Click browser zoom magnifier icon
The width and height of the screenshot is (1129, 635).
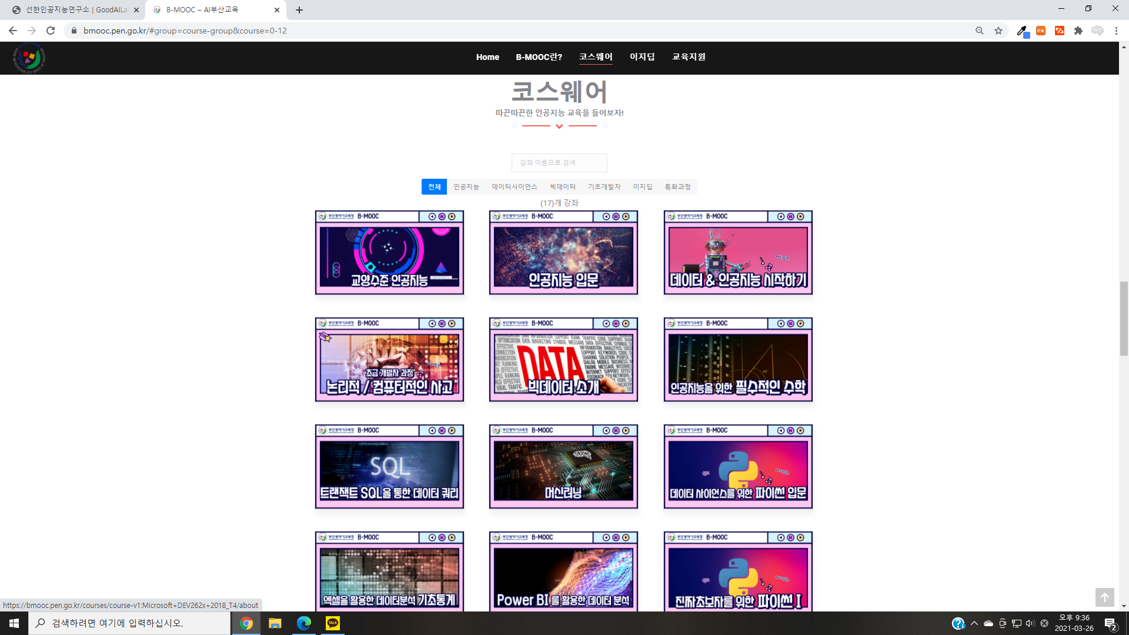coord(980,31)
